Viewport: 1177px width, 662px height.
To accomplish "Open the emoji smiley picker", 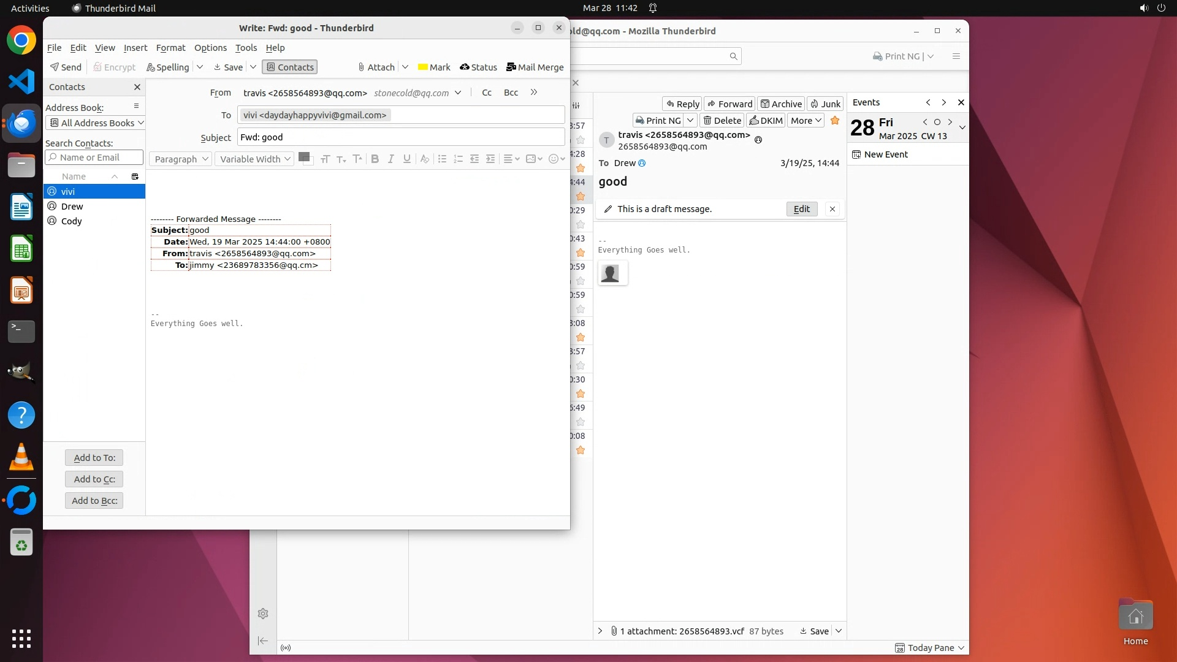I will click(x=554, y=159).
